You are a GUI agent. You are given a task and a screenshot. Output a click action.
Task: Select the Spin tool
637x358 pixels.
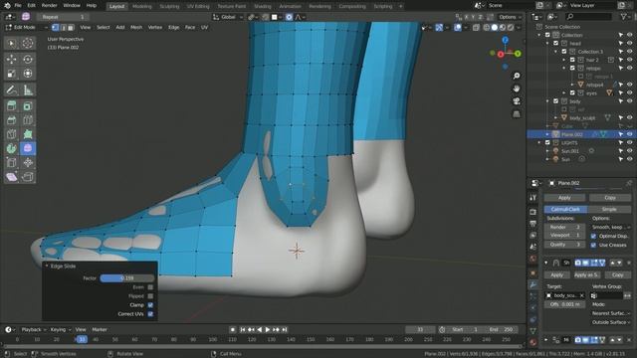[x=11, y=148]
